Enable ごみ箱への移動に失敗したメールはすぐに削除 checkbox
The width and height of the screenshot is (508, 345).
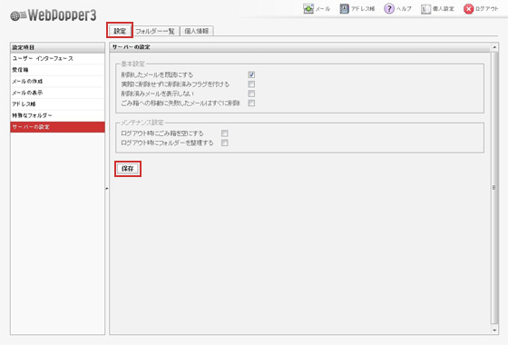[251, 103]
